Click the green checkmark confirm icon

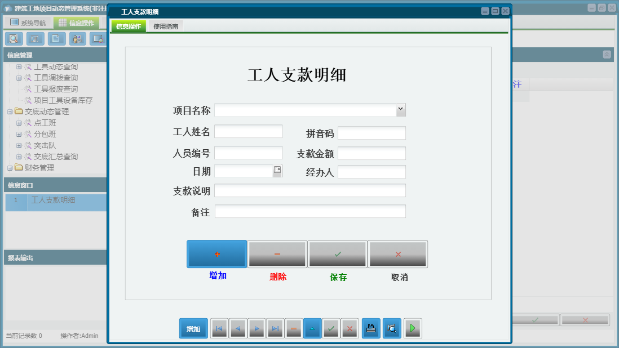(x=331, y=328)
